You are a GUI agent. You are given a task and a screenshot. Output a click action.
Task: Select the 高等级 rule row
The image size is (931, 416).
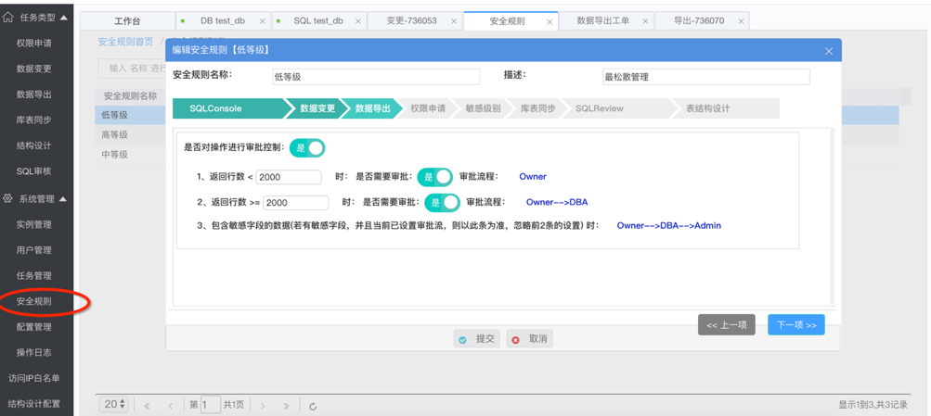(x=115, y=135)
